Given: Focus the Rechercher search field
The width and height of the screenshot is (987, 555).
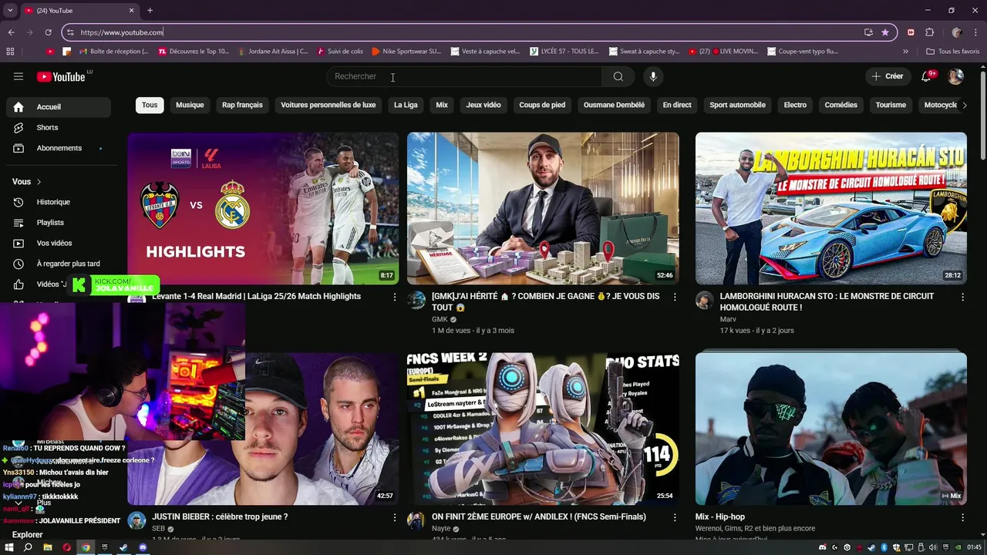Looking at the screenshot, I should [x=464, y=76].
